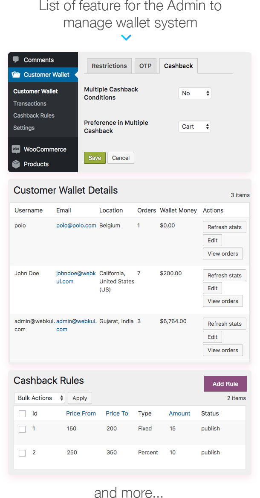Screen dimensions: 260x498
Task: Switch to the Restrictions tab
Action: click(x=109, y=66)
